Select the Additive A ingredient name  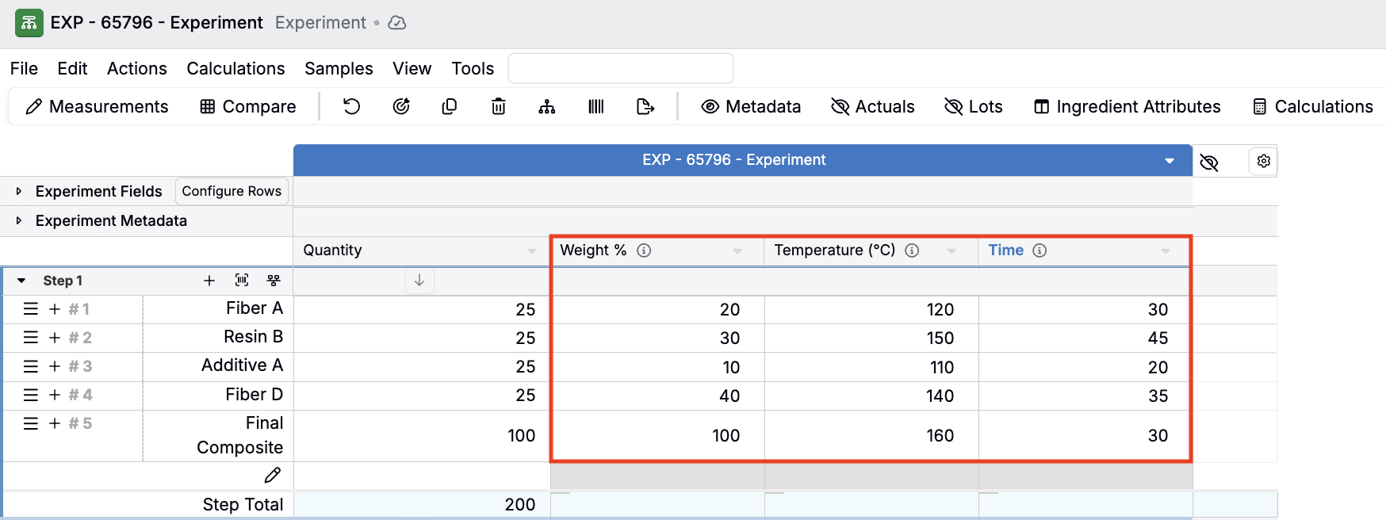243,365
